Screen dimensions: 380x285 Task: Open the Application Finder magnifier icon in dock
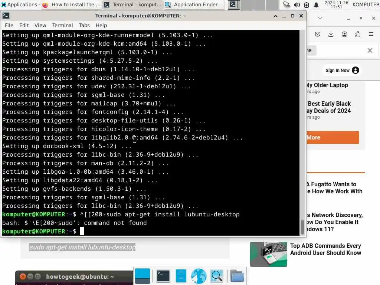pos(217,276)
